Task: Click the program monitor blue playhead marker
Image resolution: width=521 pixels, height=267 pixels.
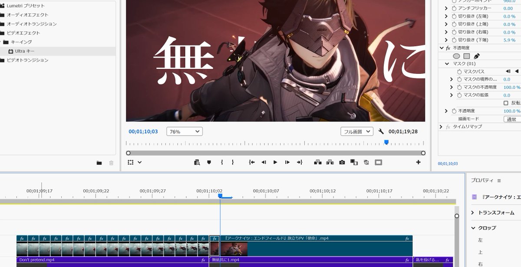Action: tap(386, 142)
